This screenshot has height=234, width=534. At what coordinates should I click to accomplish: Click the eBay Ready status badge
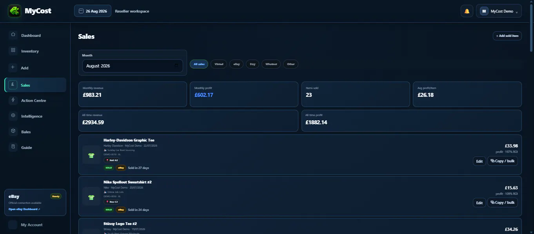tap(56, 196)
